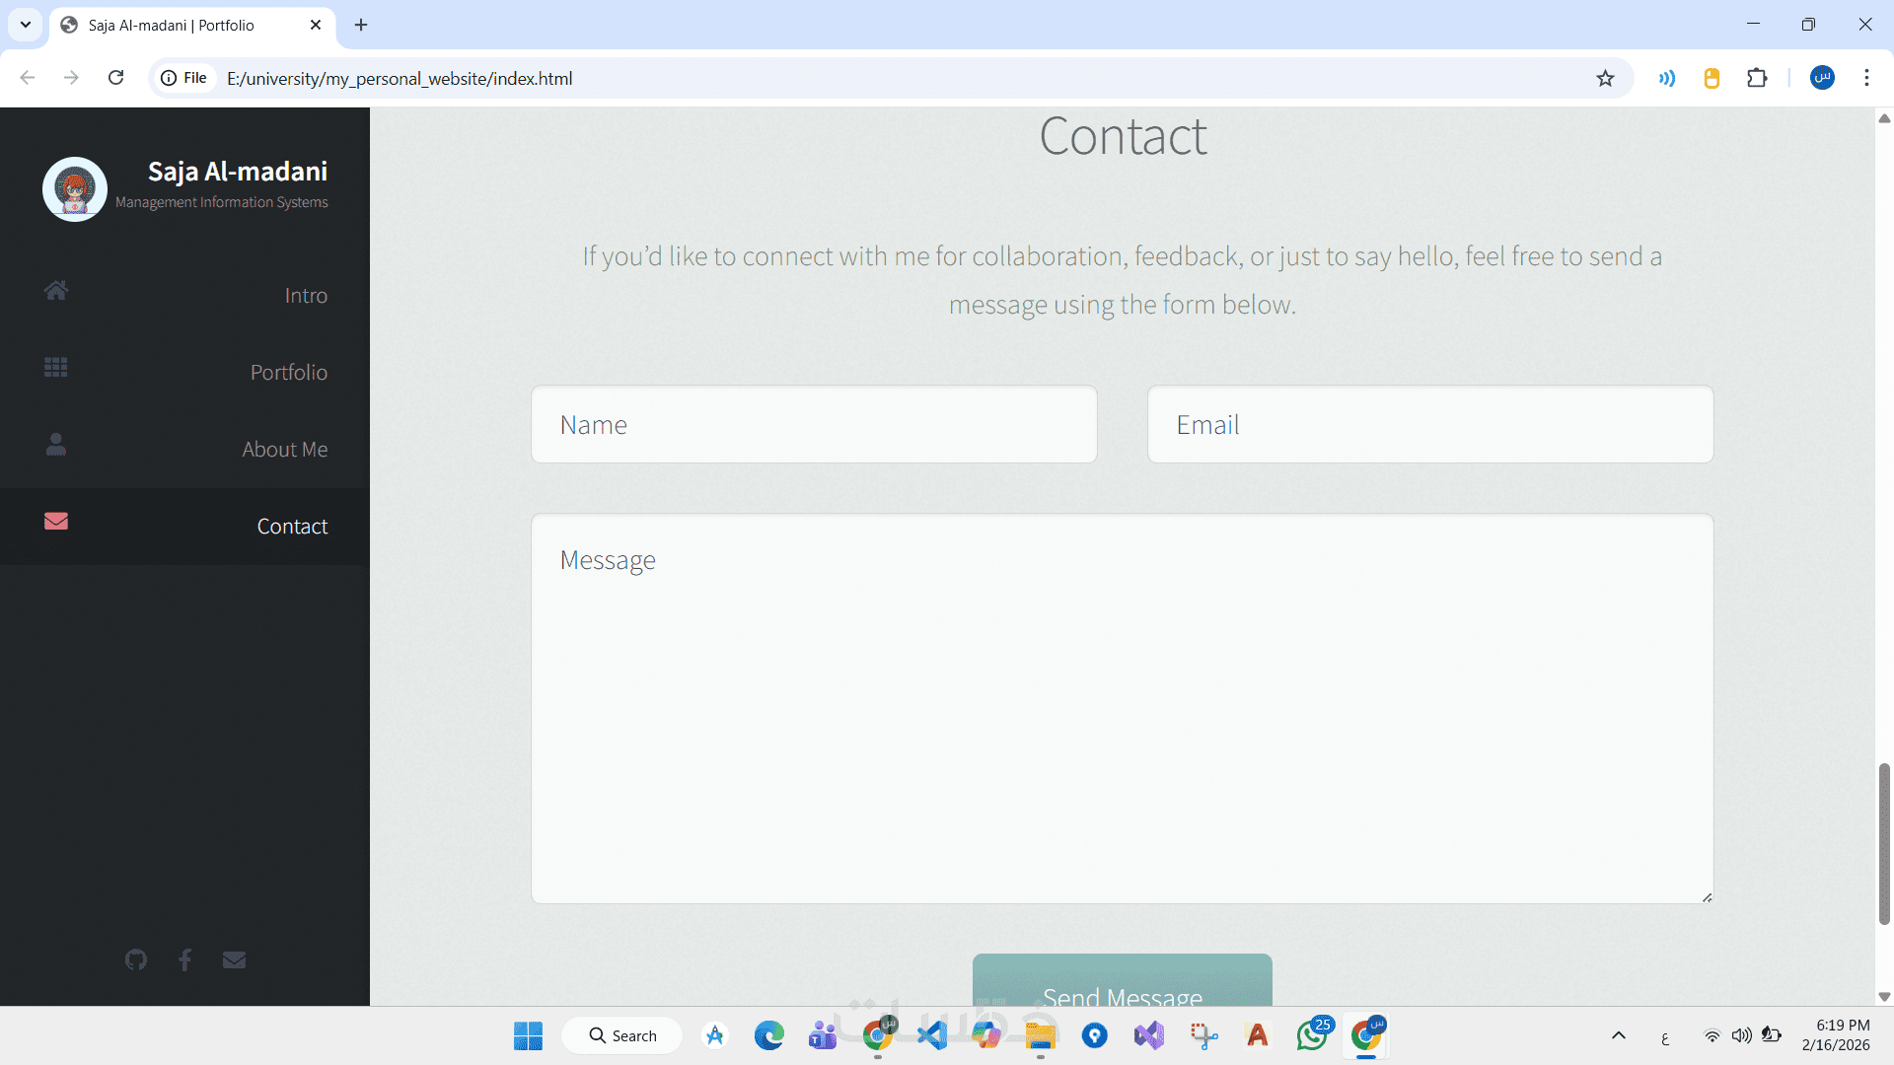
Task: Click the page vertical scrollbar thumb
Action: [1884, 843]
